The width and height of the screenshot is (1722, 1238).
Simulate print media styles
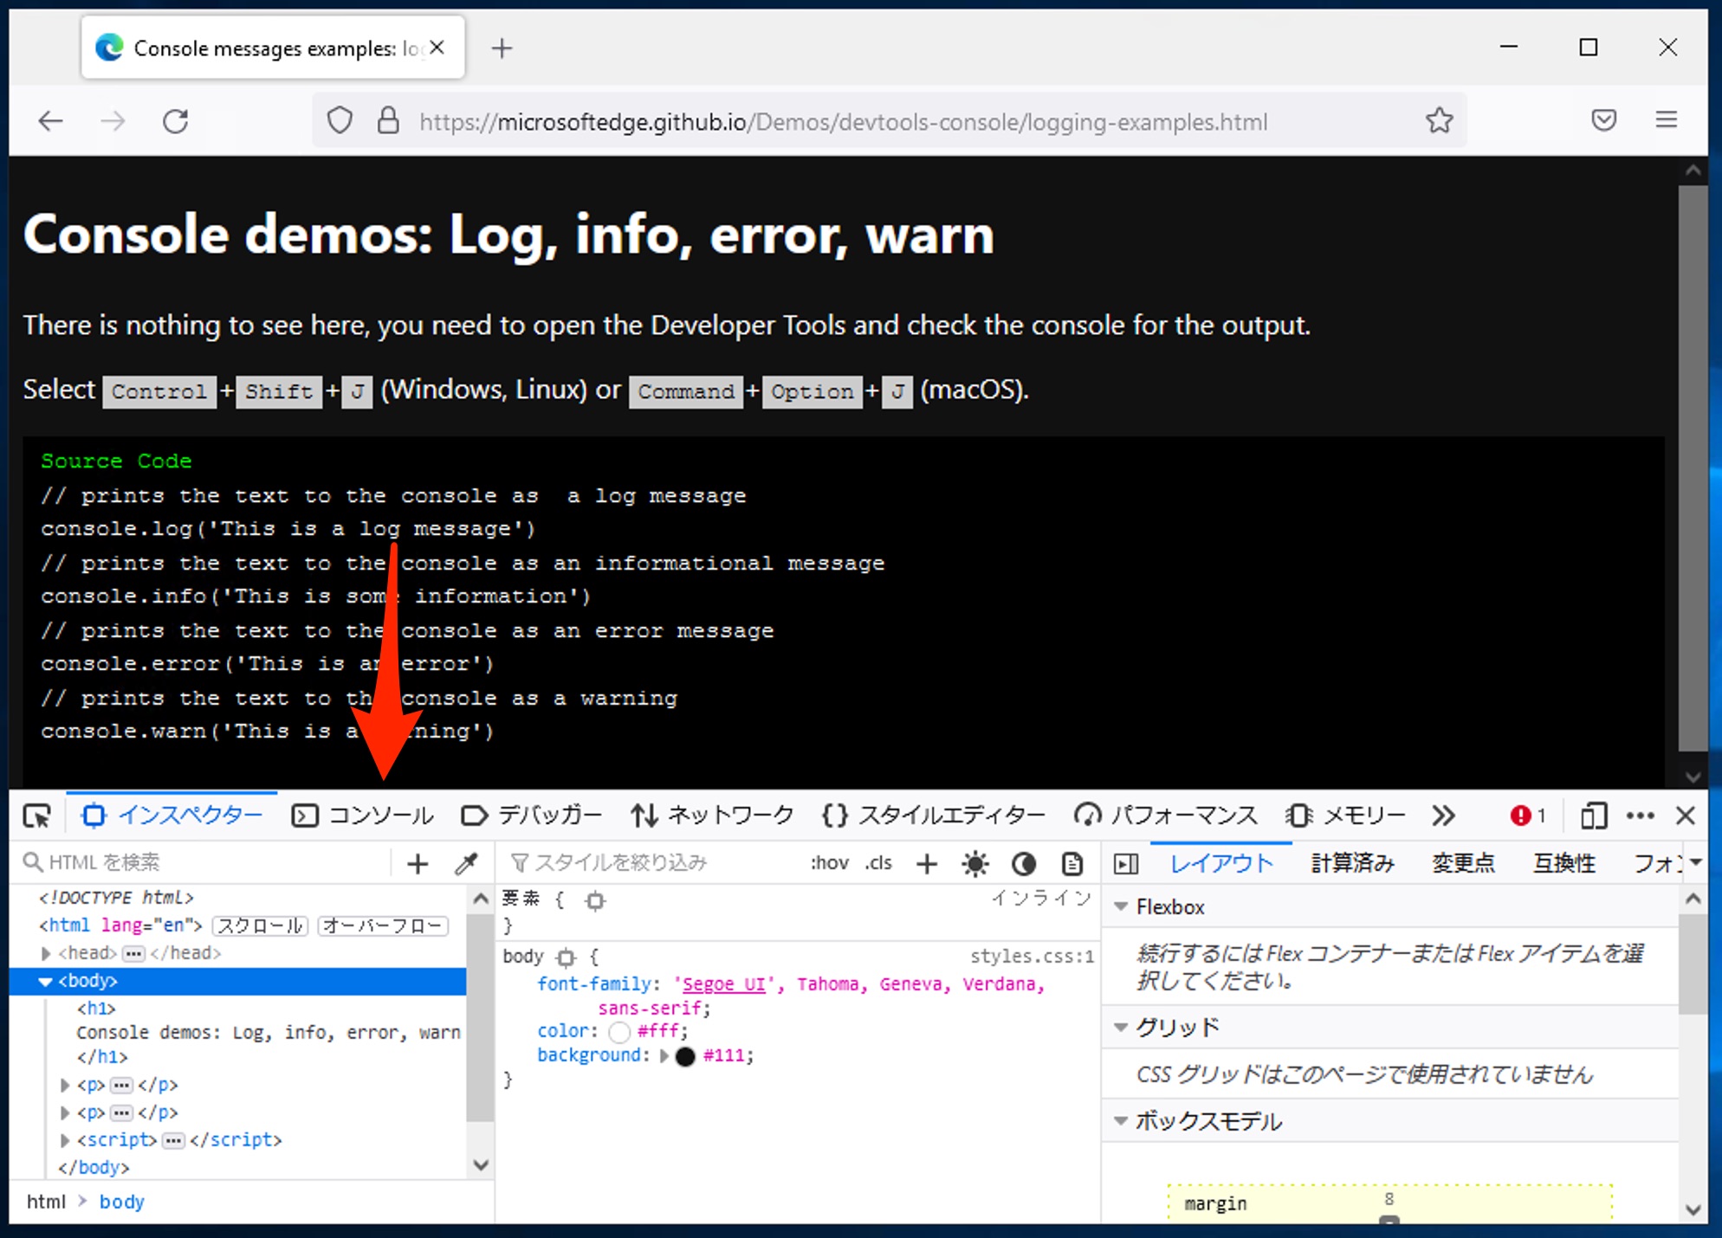[1071, 862]
